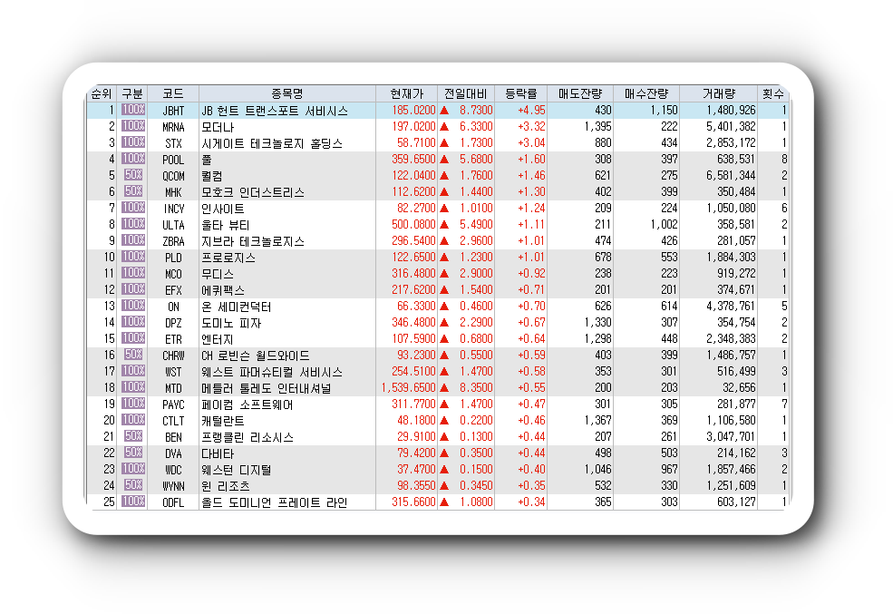The height and width of the screenshot is (614, 893).
Task: Select the DPZ code cell
Action: (x=173, y=323)
